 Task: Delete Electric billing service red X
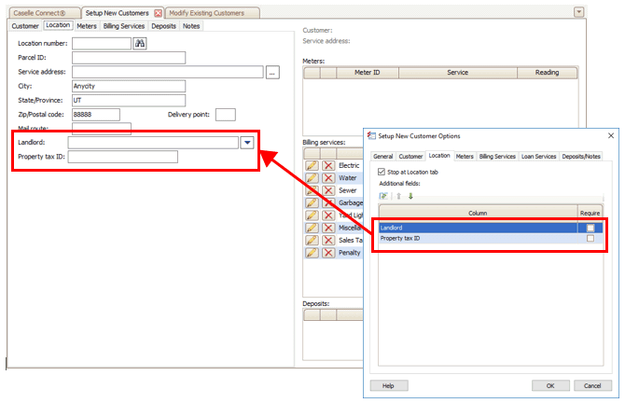[328, 165]
